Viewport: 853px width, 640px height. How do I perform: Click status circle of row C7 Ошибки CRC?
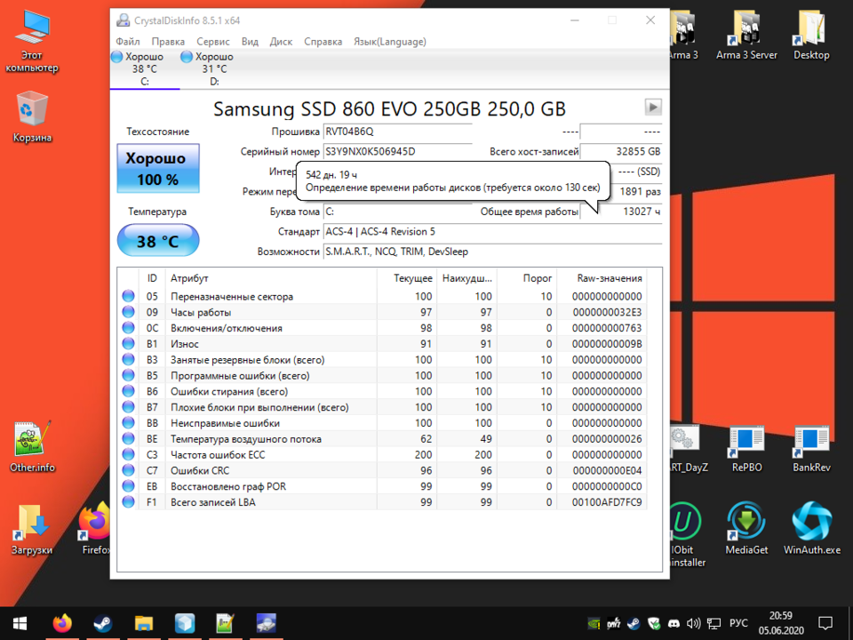128,470
